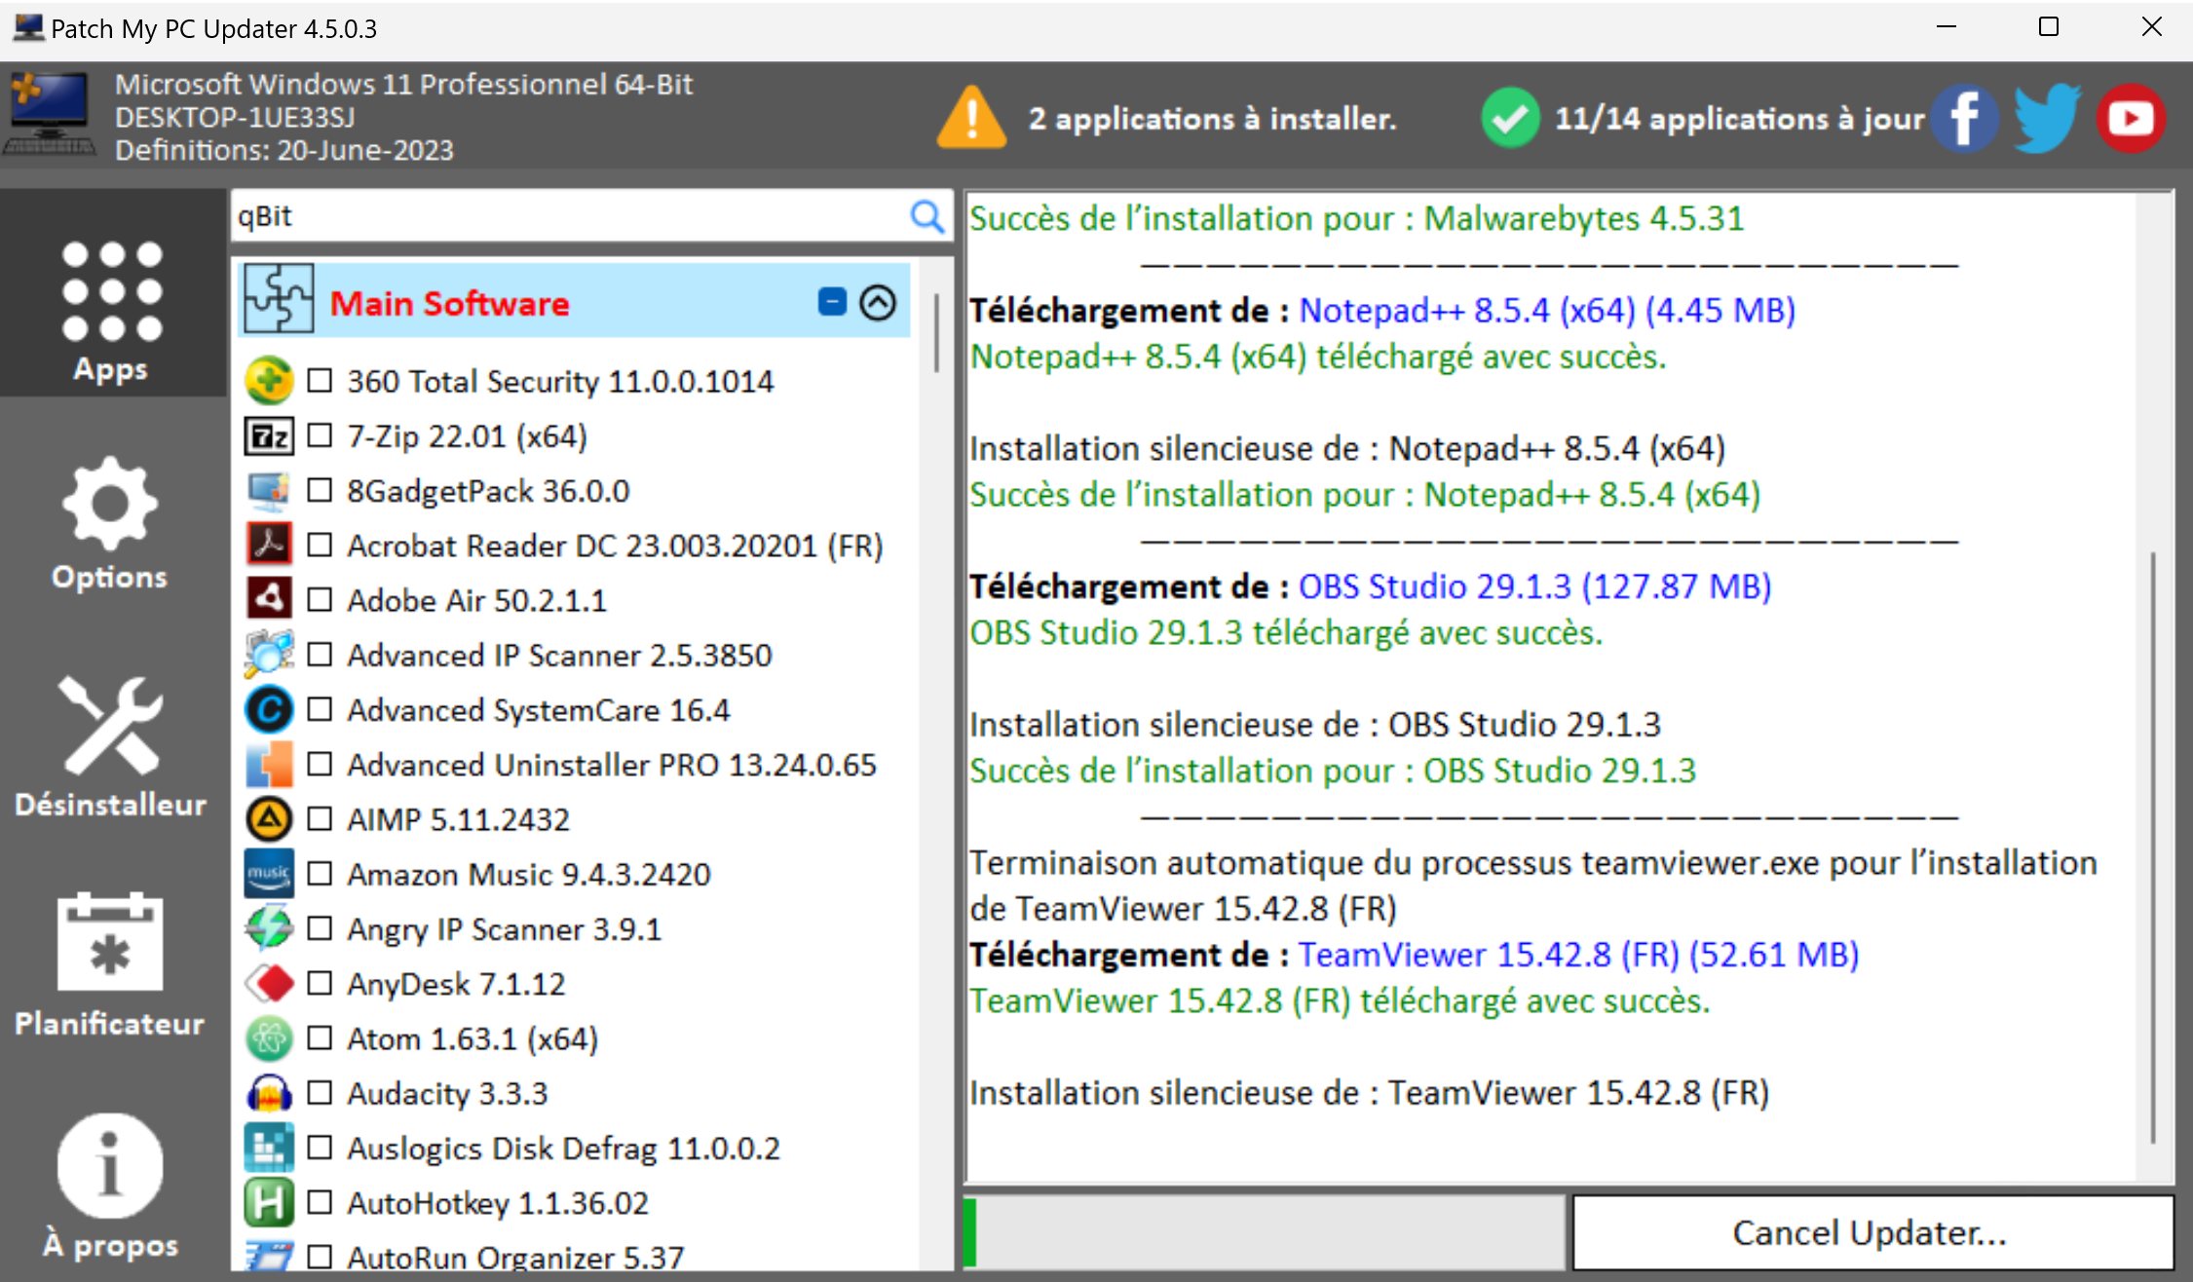Tick the Angry IP Scanner 3.9.1 checkbox
Viewport: 2193px width, 1282px height.
click(320, 927)
